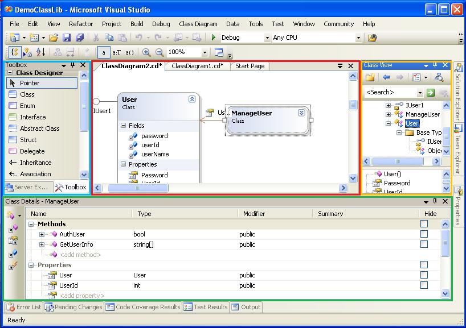Open the Error List panel
466x328 pixels.
click(x=23, y=307)
